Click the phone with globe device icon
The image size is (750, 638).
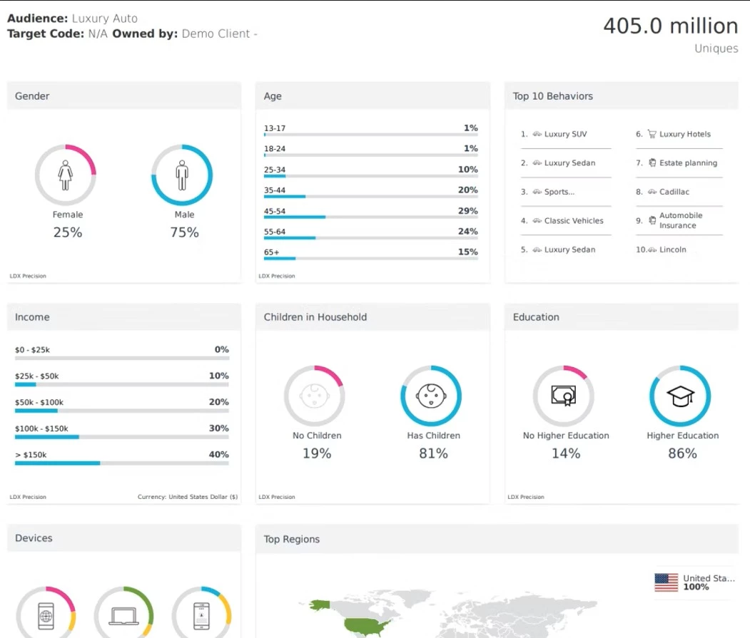coord(46,616)
